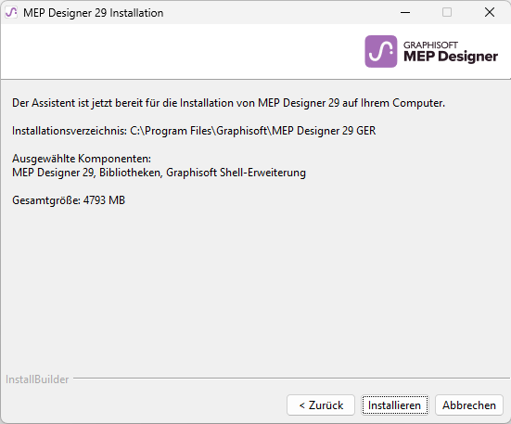Close the MEP Designer 29 Installation window
Viewport: 511px width, 424px height.
490,12
